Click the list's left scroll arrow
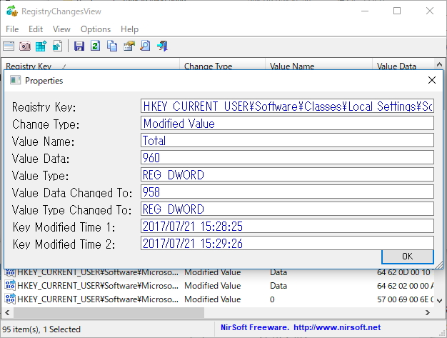 click(x=7, y=312)
